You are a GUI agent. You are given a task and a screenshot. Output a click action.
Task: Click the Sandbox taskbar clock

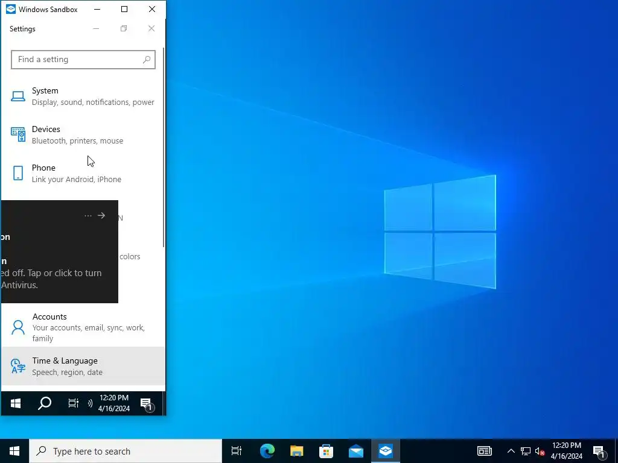pos(114,403)
